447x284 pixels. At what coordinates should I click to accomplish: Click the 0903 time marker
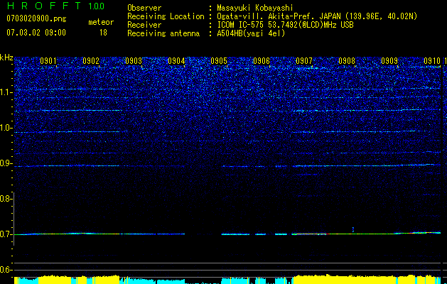tap(134, 61)
